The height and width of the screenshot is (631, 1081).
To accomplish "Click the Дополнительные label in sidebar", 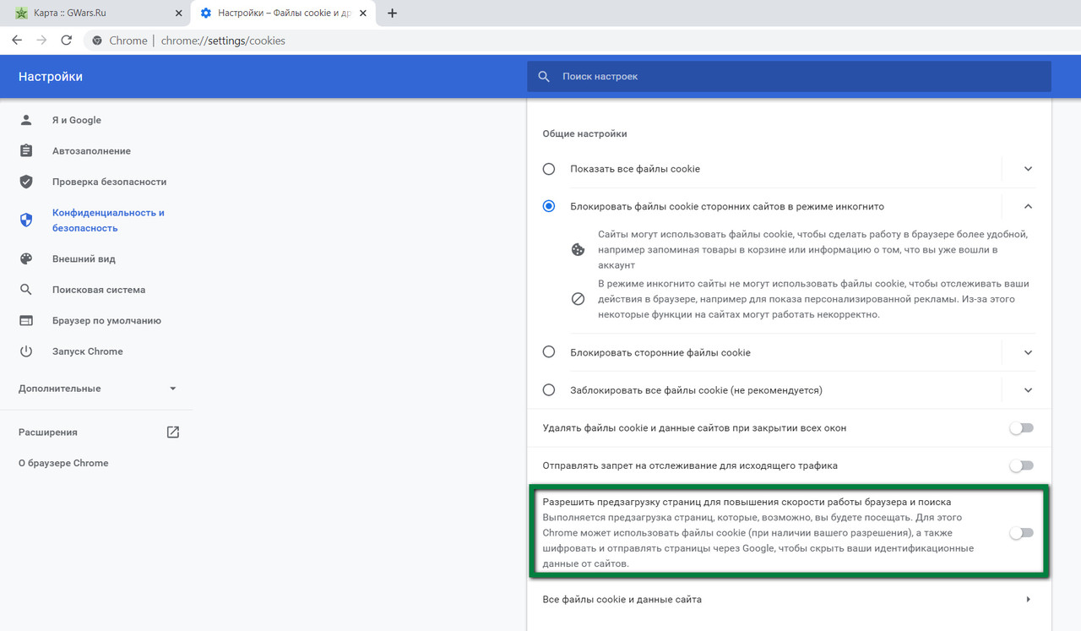I will point(59,389).
